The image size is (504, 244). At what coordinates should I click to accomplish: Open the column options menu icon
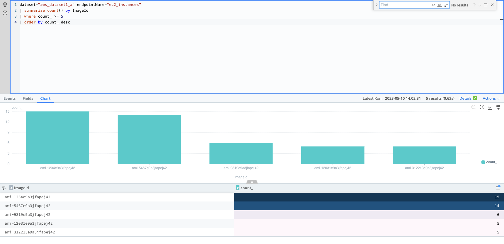pyautogui.click(x=498, y=188)
